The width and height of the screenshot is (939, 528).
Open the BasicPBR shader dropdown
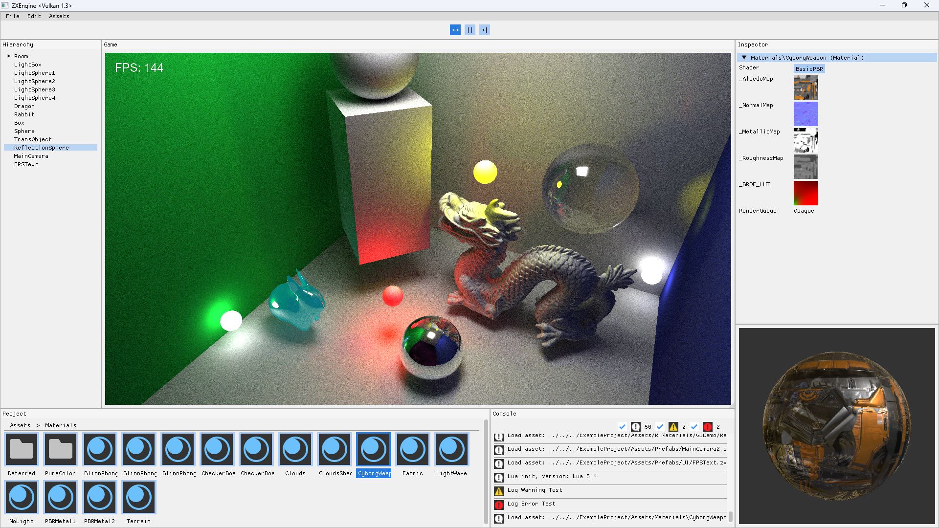coord(809,69)
